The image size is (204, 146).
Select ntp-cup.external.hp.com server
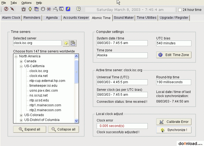tap(47, 81)
